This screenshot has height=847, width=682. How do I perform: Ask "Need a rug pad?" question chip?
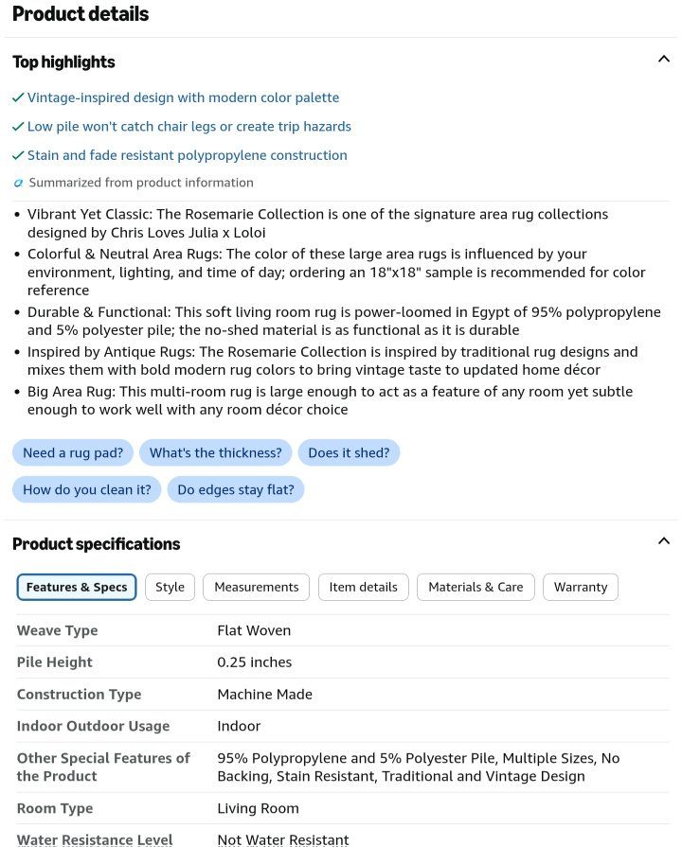click(73, 452)
